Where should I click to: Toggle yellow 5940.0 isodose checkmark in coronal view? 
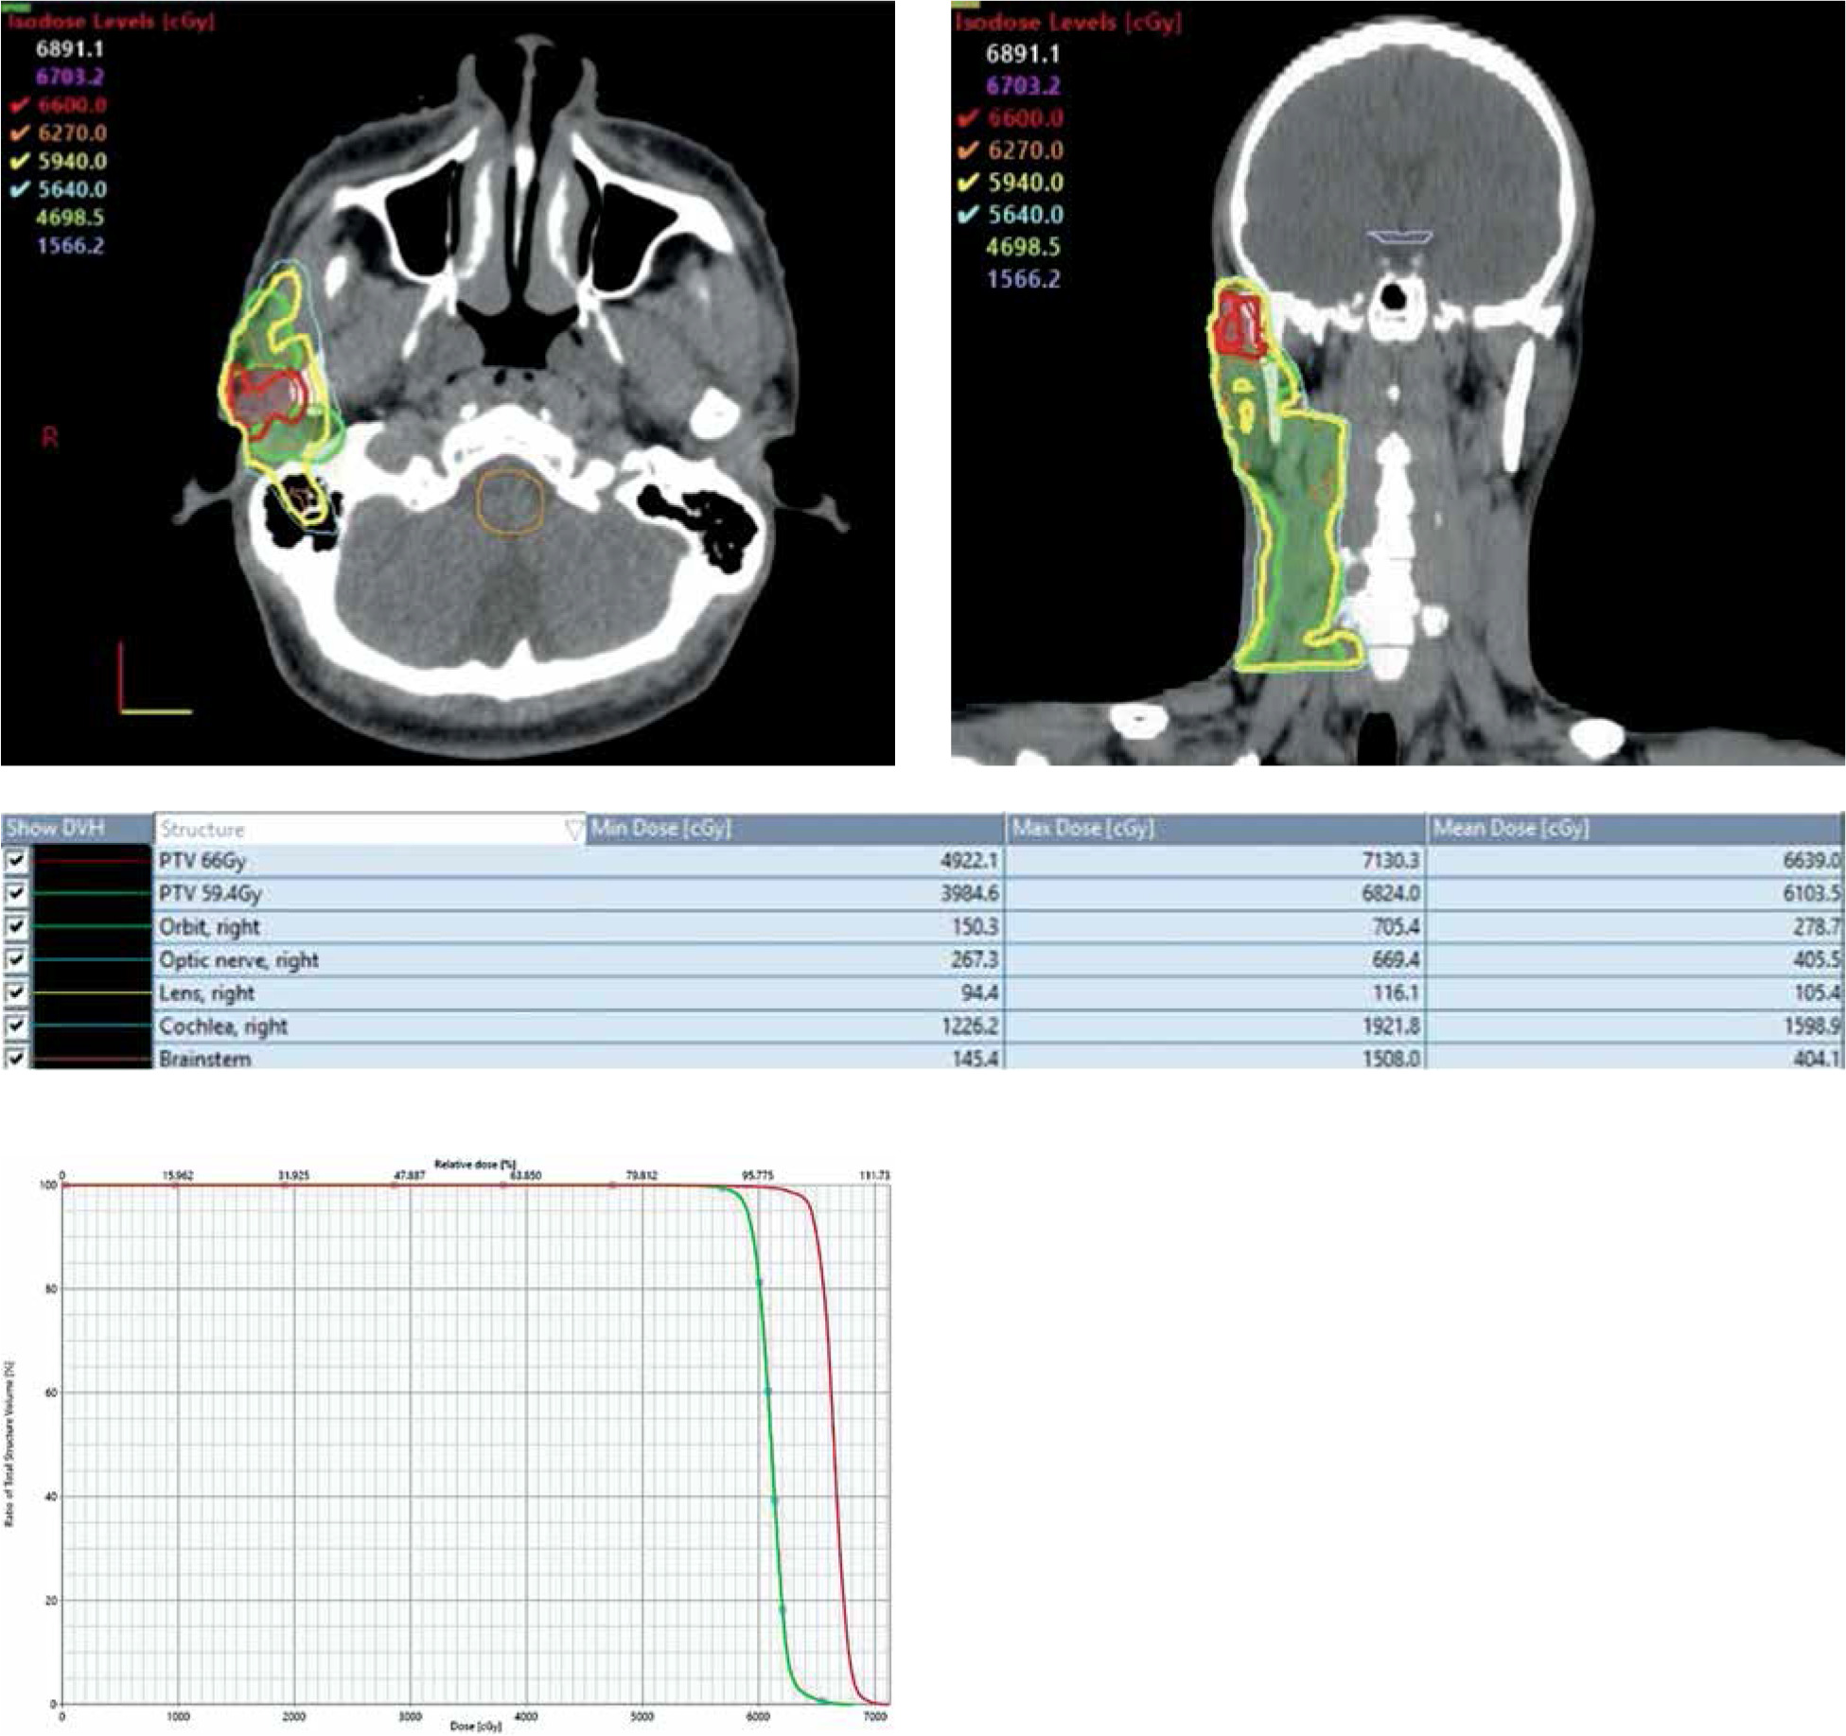click(x=967, y=183)
